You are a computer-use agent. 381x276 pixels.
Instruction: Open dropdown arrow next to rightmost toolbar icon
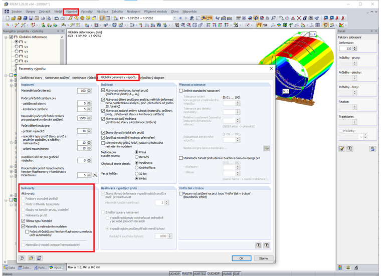coord(345,25)
